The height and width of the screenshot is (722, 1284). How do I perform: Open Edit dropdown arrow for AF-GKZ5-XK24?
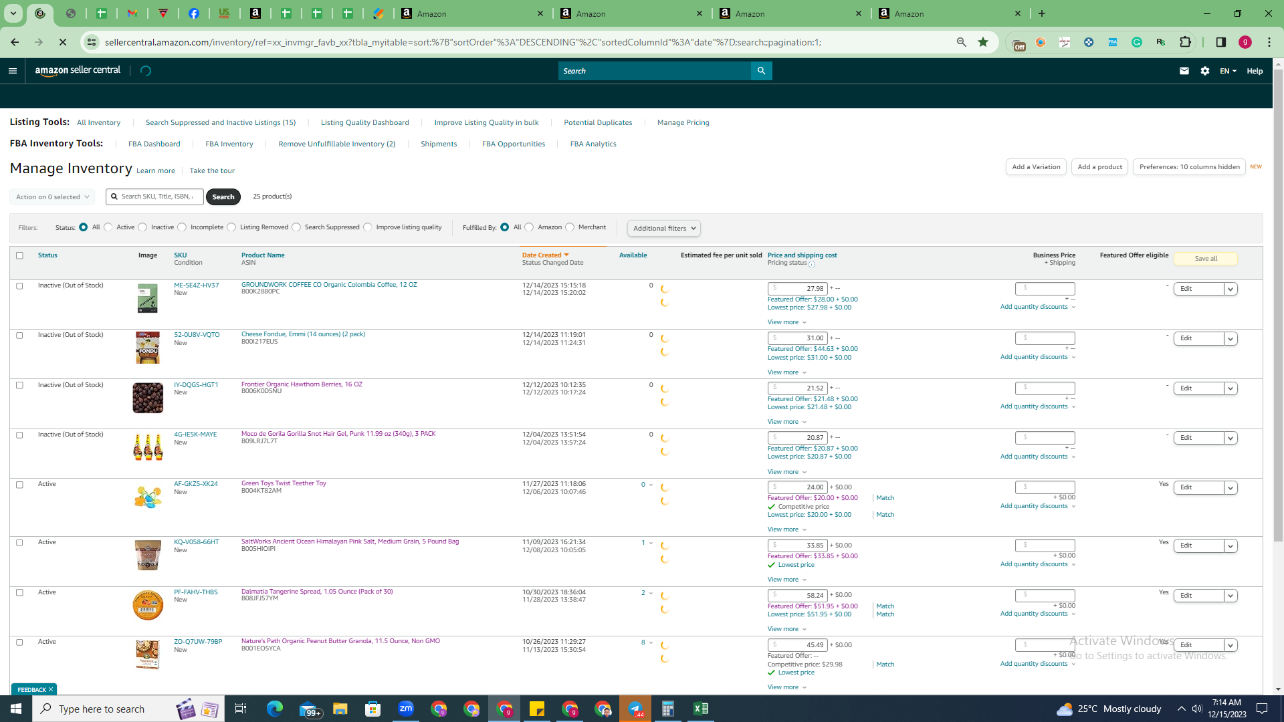click(x=1230, y=488)
